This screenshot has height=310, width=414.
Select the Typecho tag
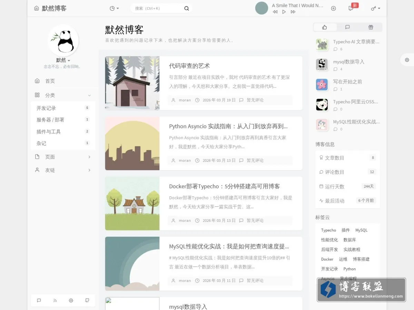click(x=328, y=230)
